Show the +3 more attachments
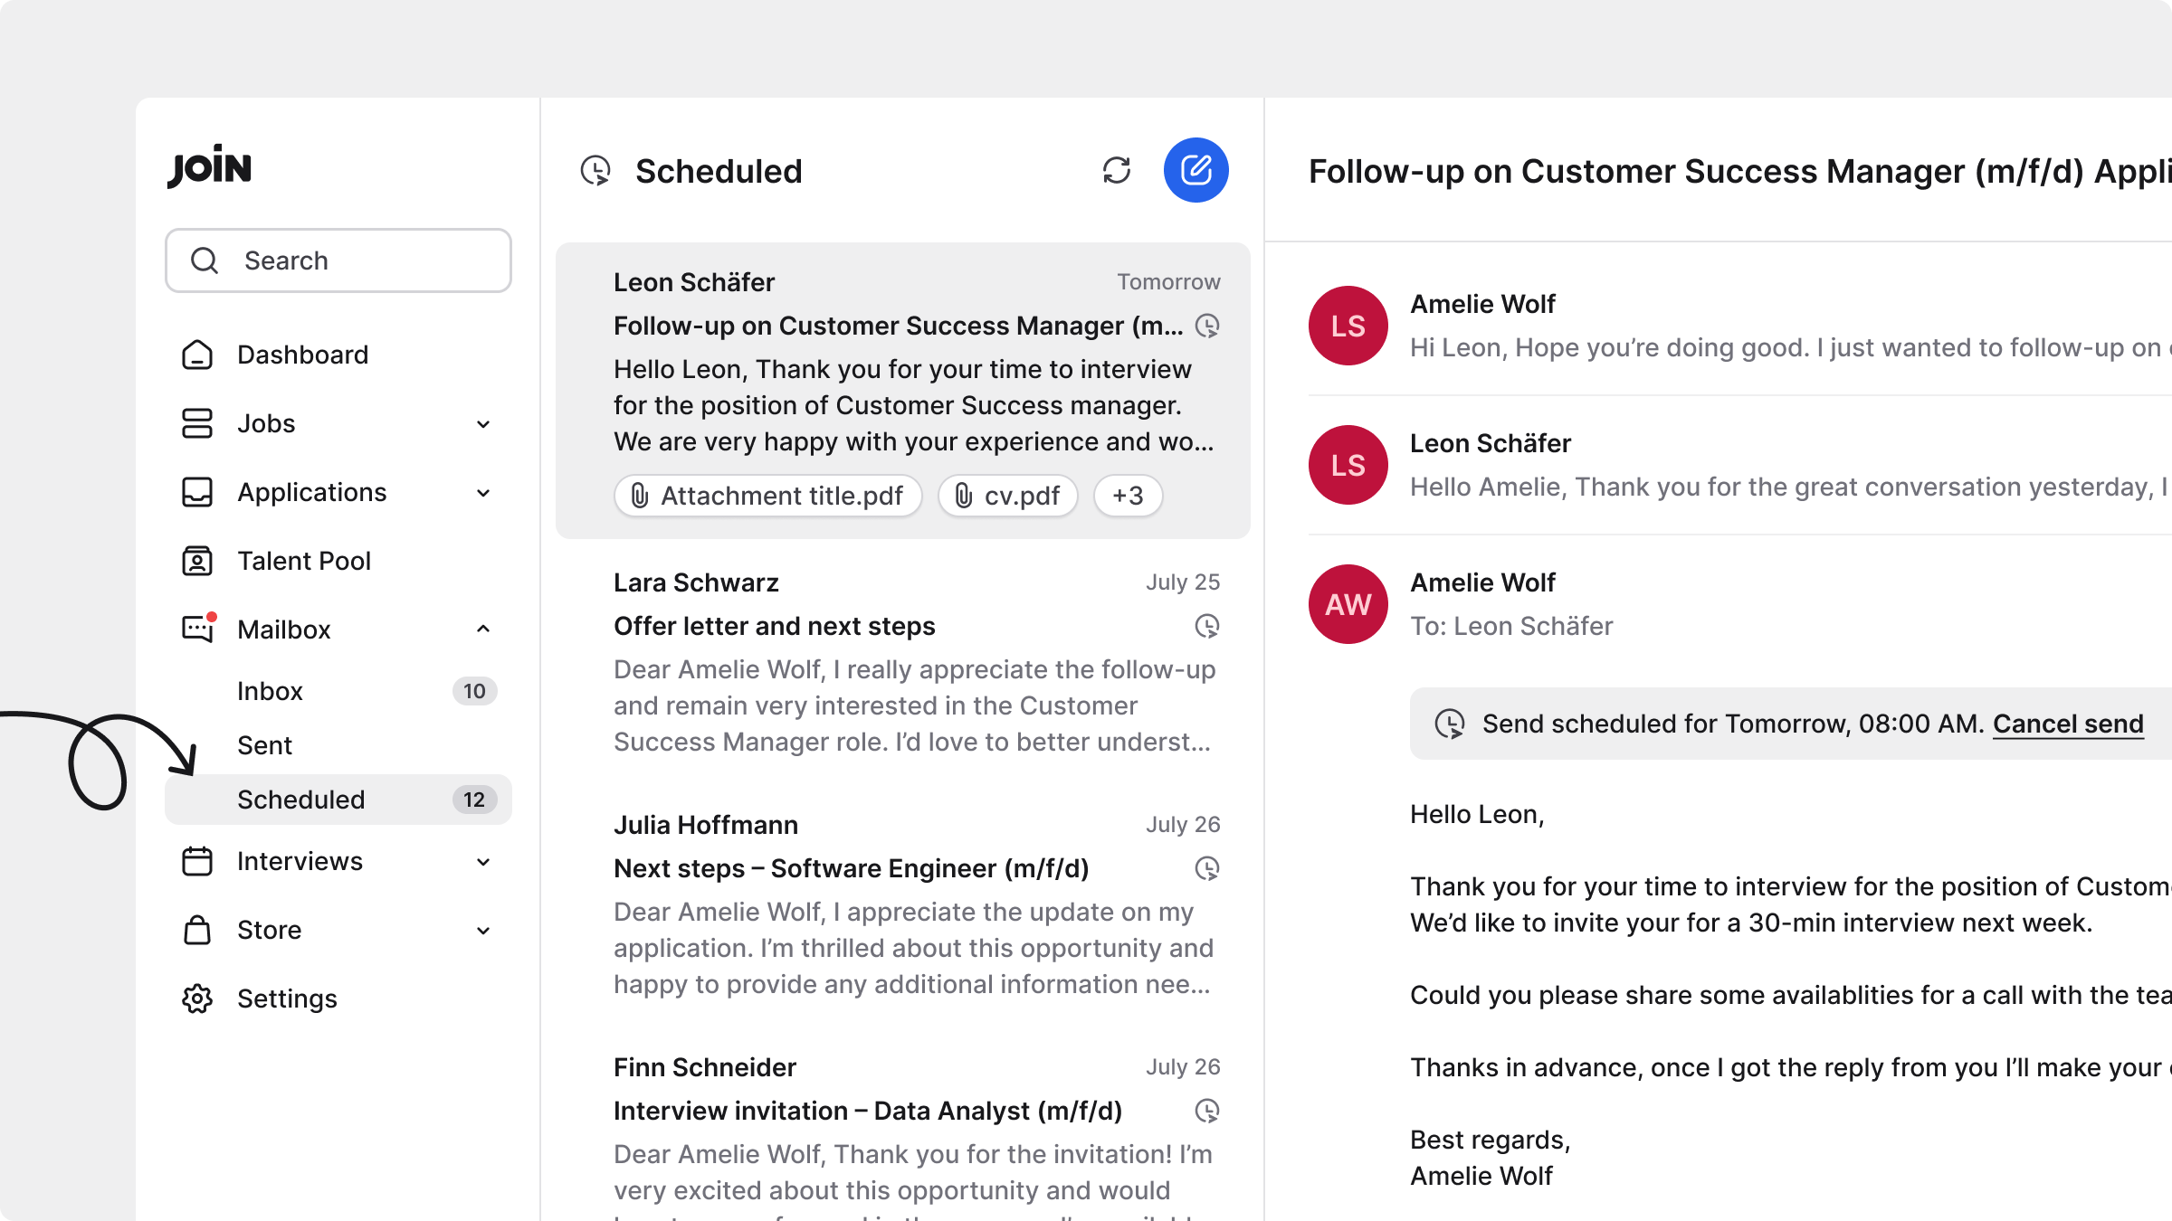Image resolution: width=2172 pixels, height=1221 pixels. (x=1128, y=496)
